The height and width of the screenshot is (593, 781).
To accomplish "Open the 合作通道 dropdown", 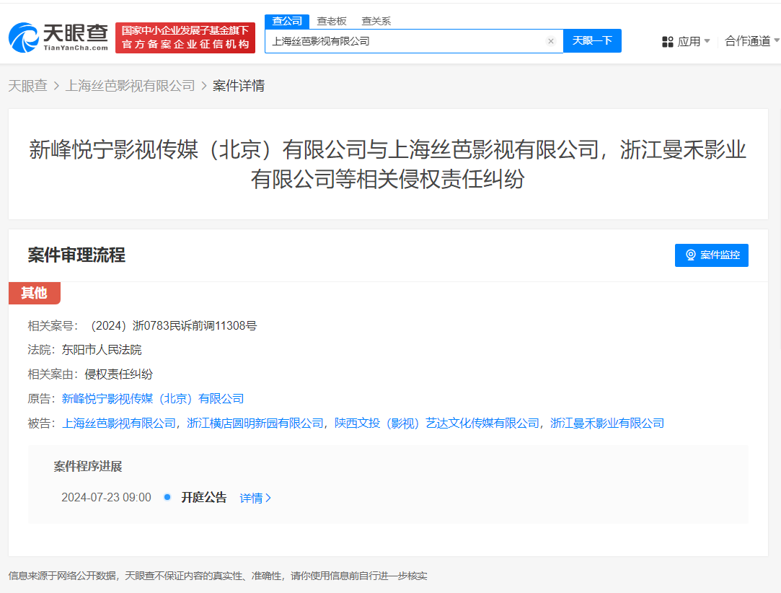I will (751, 41).
